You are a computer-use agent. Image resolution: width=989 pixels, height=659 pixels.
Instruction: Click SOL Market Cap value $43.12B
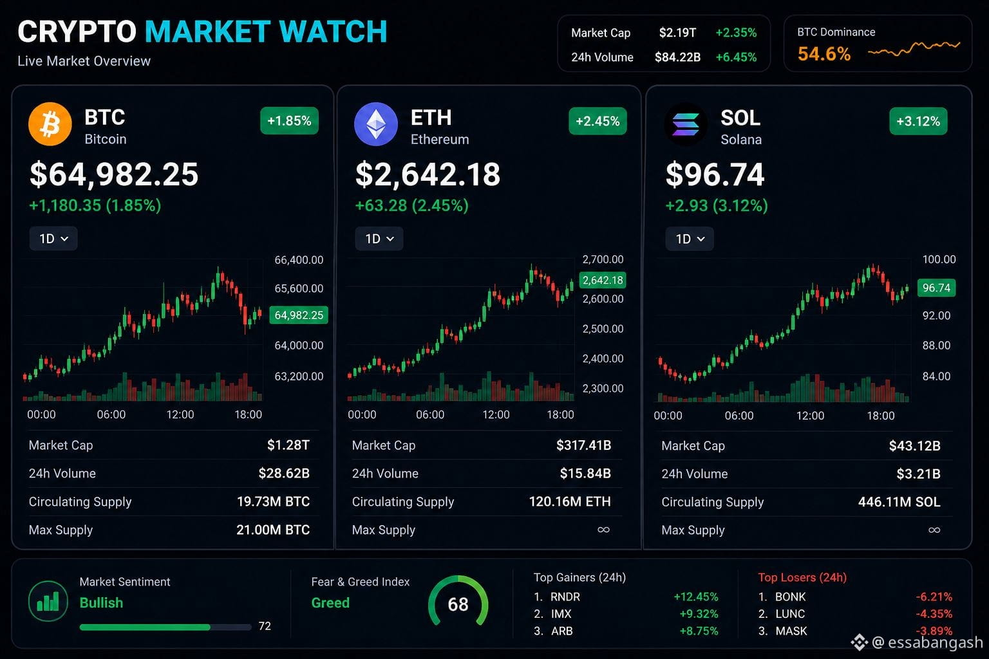click(914, 445)
